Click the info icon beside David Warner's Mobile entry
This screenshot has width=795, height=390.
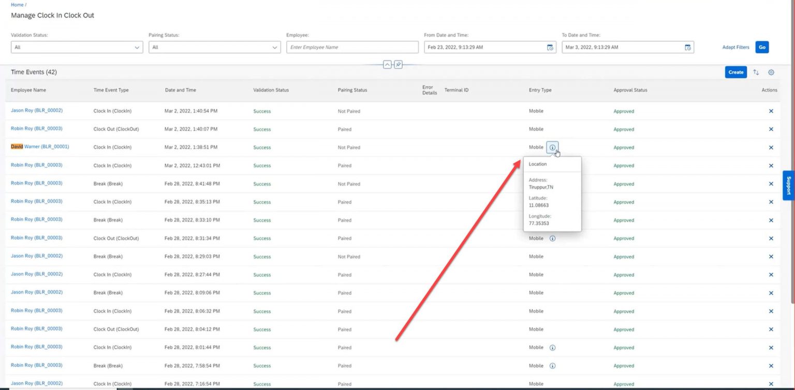point(552,147)
